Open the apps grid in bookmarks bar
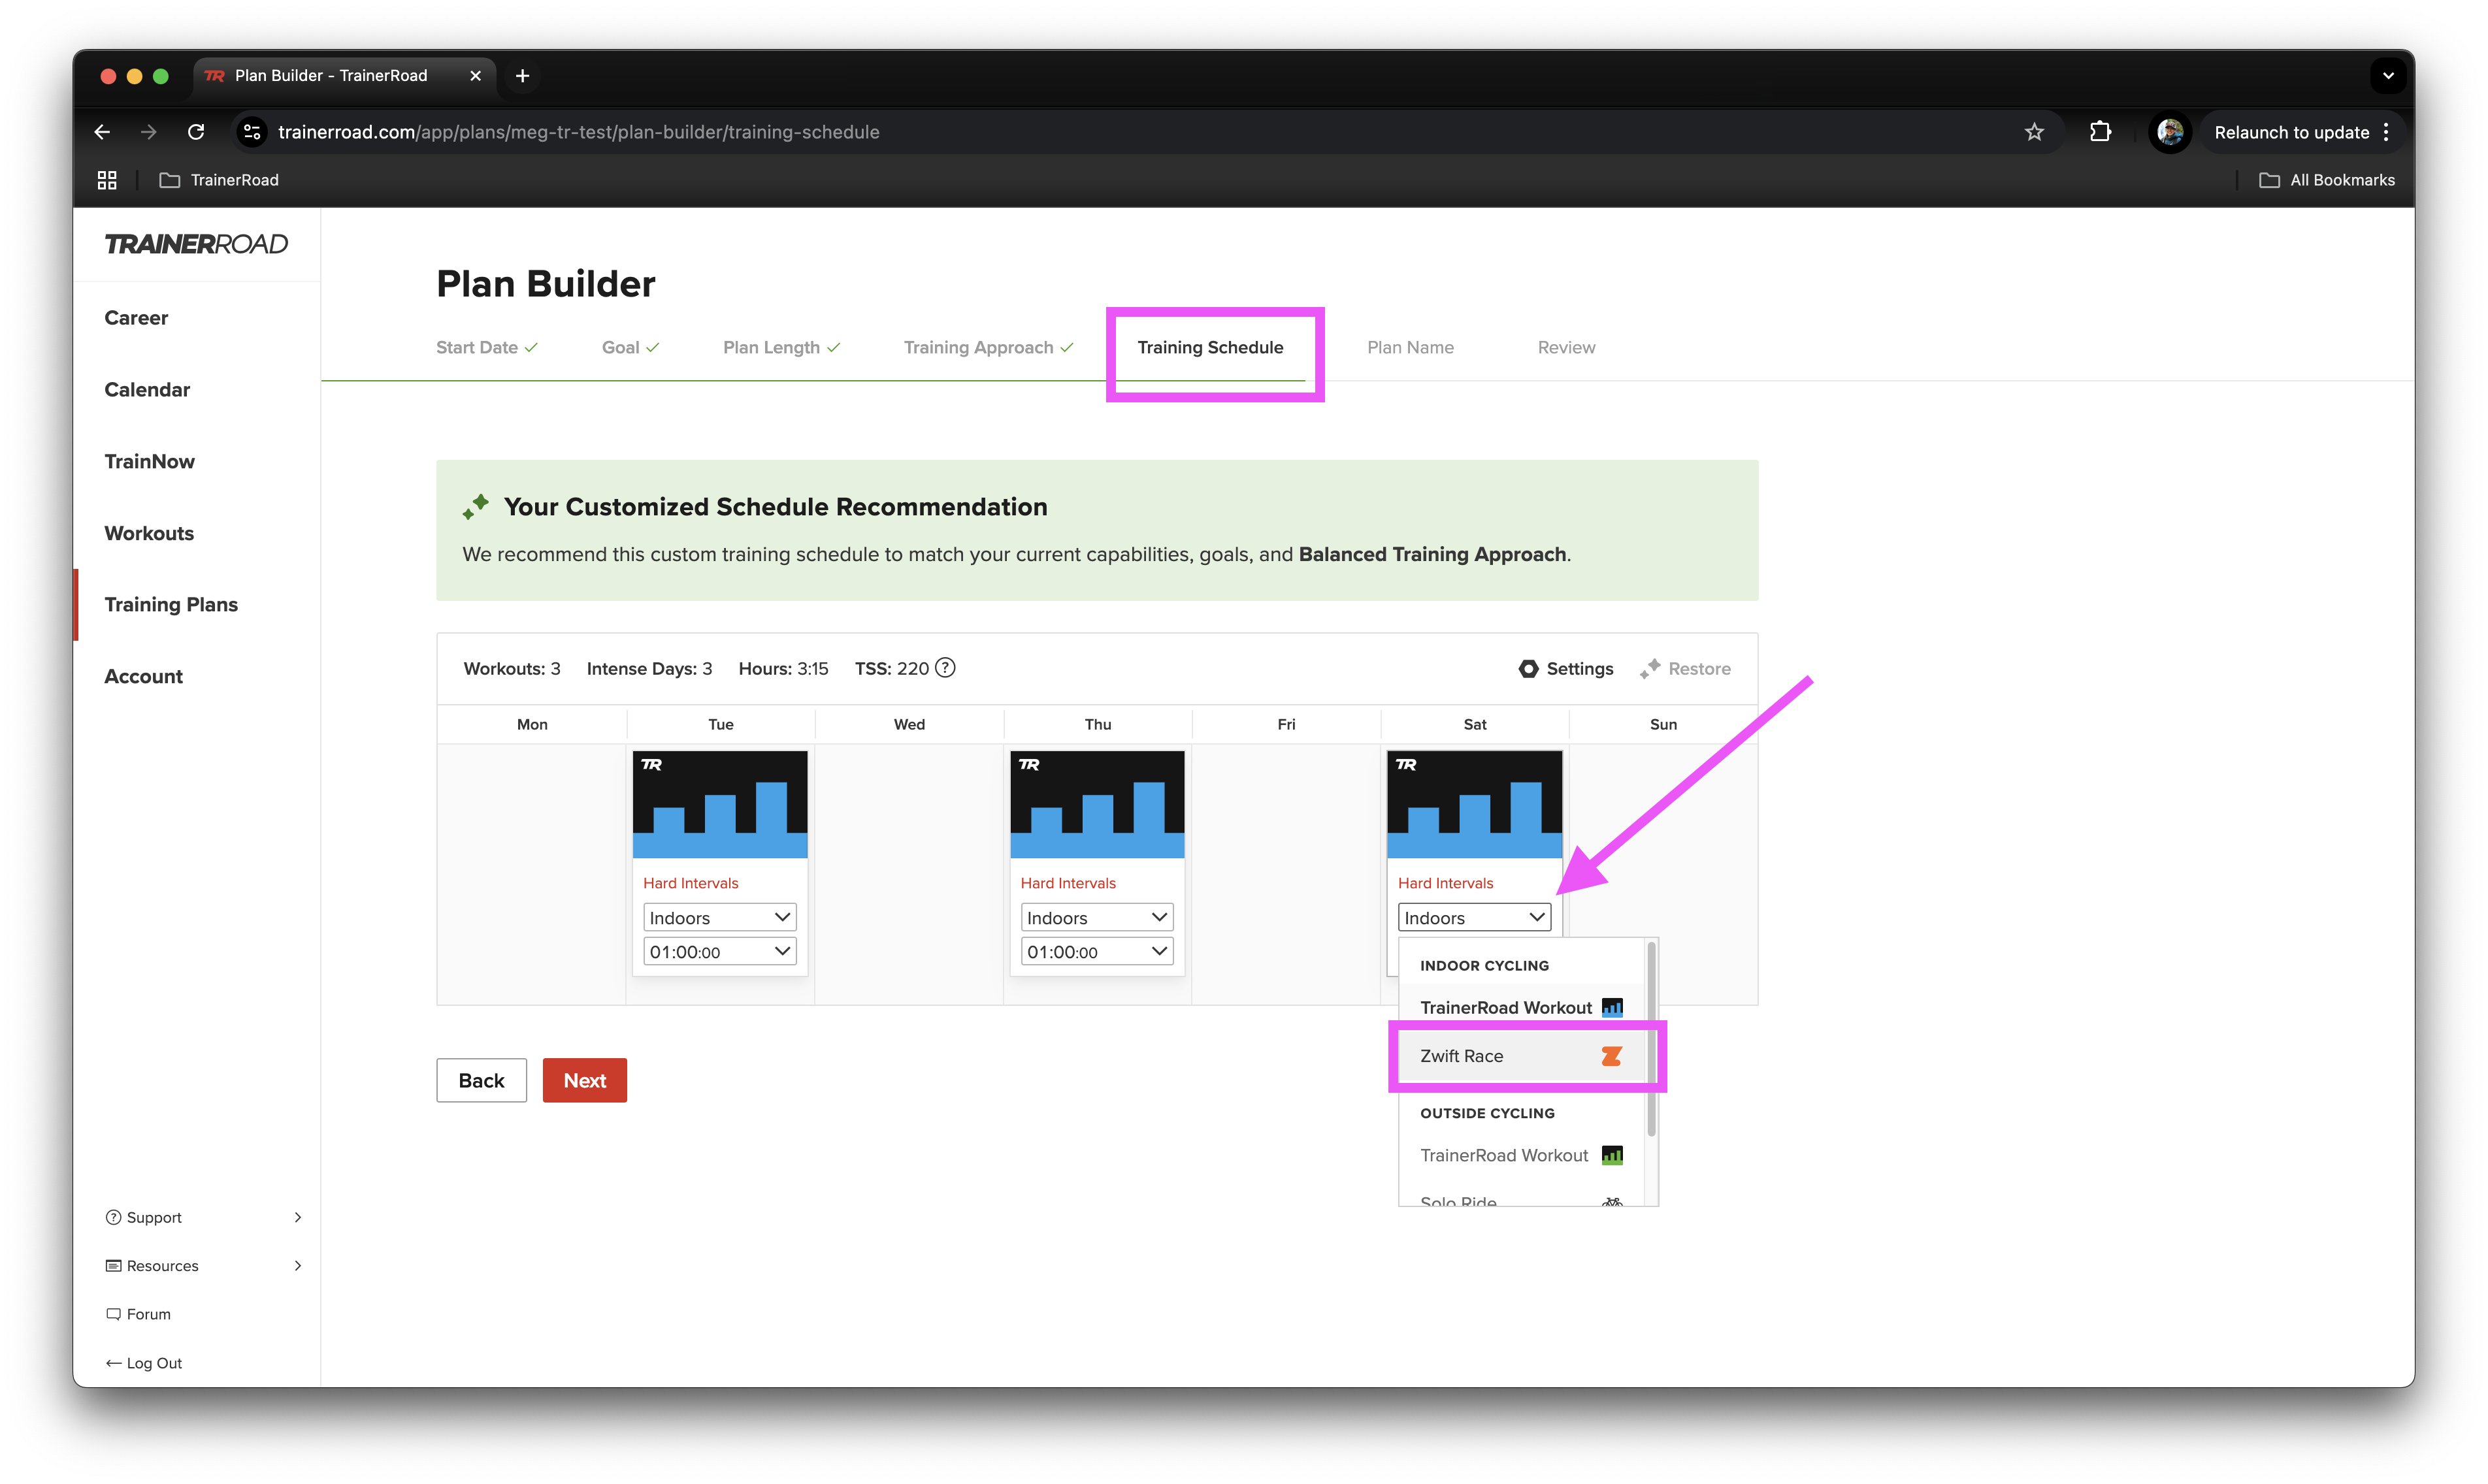Screen dimensions: 2488x1484 [107, 180]
